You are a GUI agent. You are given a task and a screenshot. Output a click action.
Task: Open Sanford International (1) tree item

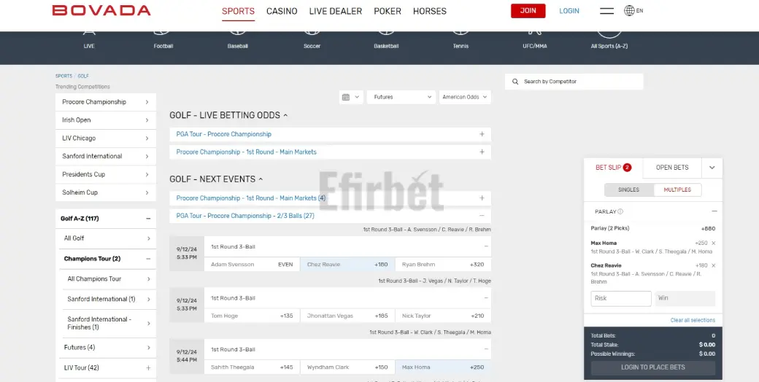tap(109, 300)
